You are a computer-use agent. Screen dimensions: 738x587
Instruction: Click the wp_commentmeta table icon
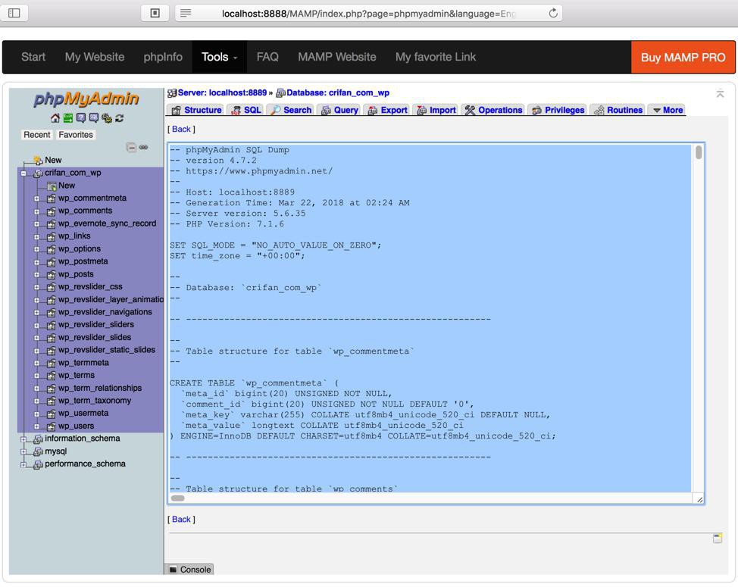point(51,198)
